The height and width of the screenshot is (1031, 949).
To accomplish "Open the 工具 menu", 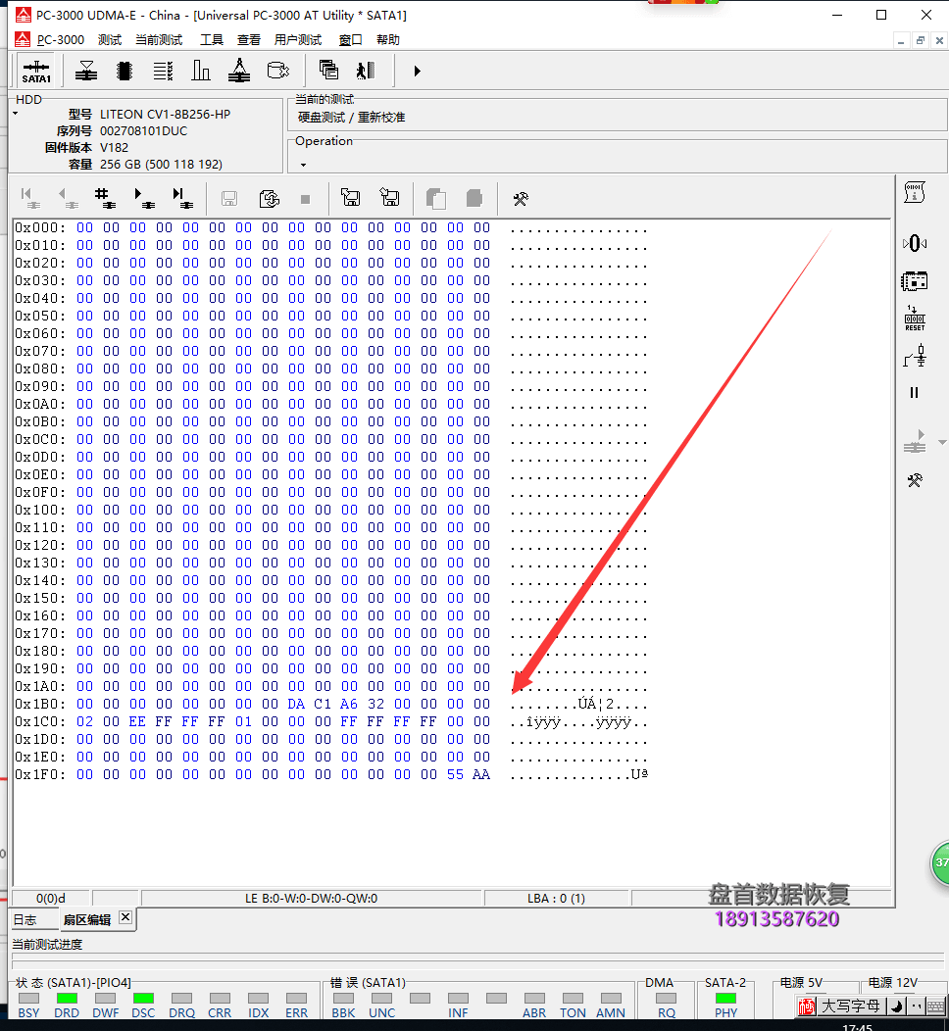I will click(211, 40).
